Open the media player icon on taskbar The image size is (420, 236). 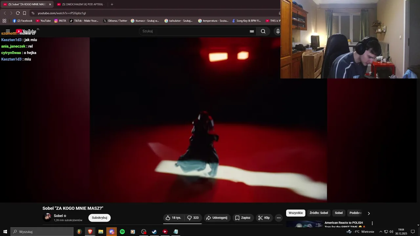[133, 232]
